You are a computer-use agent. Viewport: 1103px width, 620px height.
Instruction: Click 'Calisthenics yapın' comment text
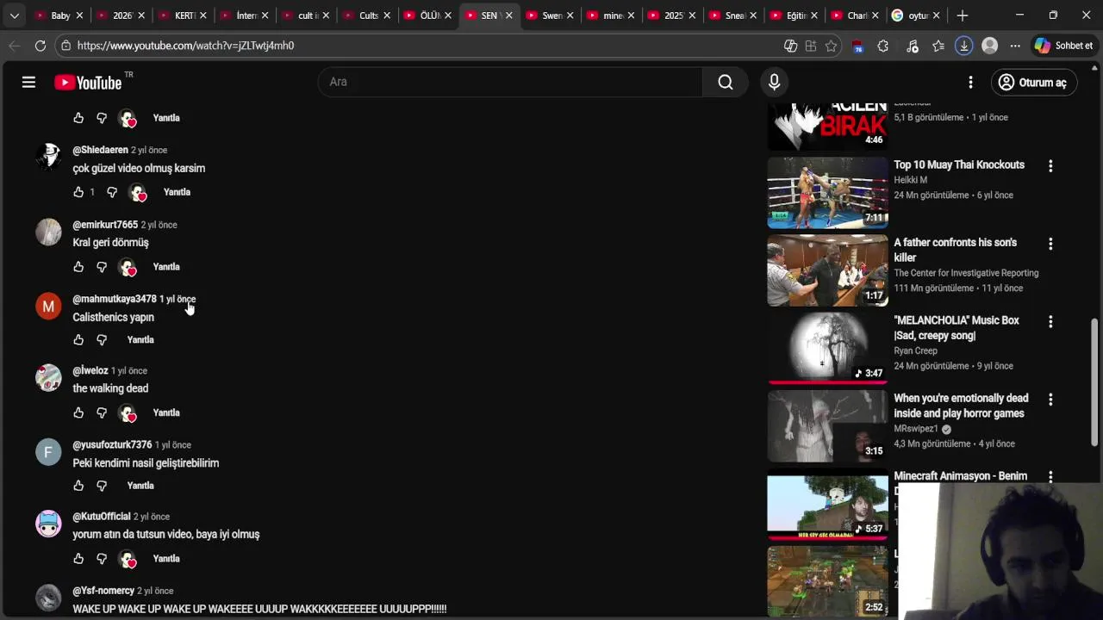click(113, 318)
